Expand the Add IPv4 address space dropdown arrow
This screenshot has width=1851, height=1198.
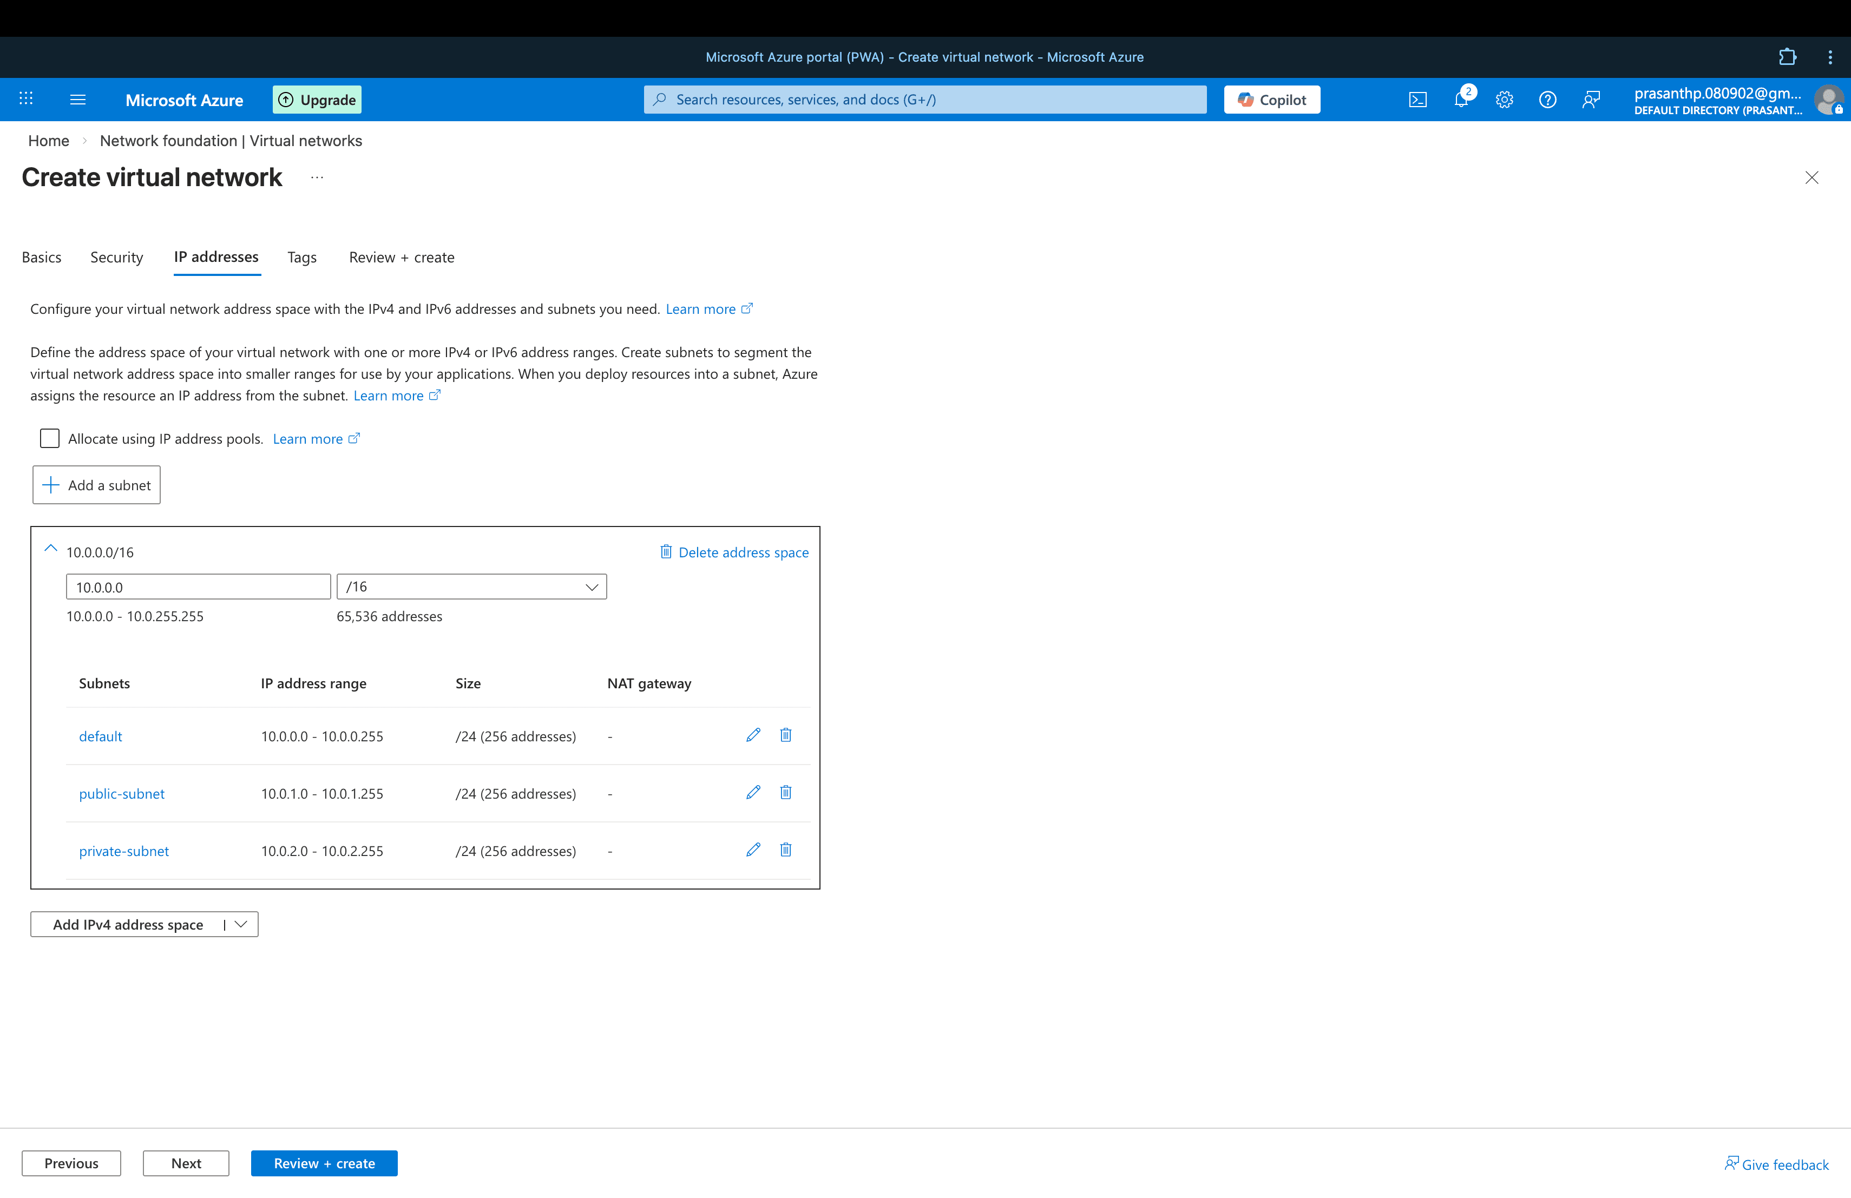(241, 924)
